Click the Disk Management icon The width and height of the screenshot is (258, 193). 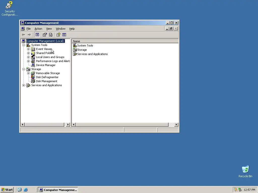click(33, 81)
